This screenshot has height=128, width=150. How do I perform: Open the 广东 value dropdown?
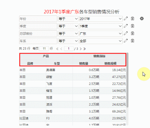point(101,33)
